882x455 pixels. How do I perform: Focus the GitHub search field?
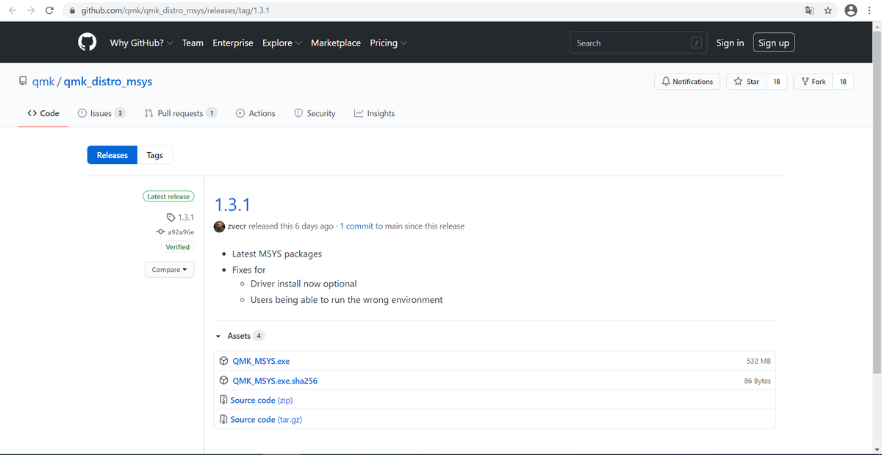pos(639,43)
